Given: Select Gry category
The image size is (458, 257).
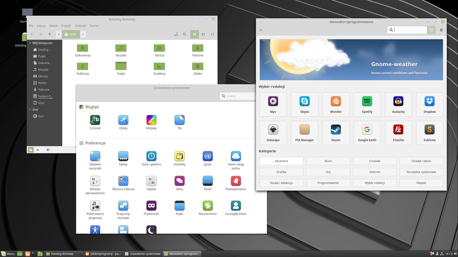Looking at the screenshot, I should [x=328, y=172].
